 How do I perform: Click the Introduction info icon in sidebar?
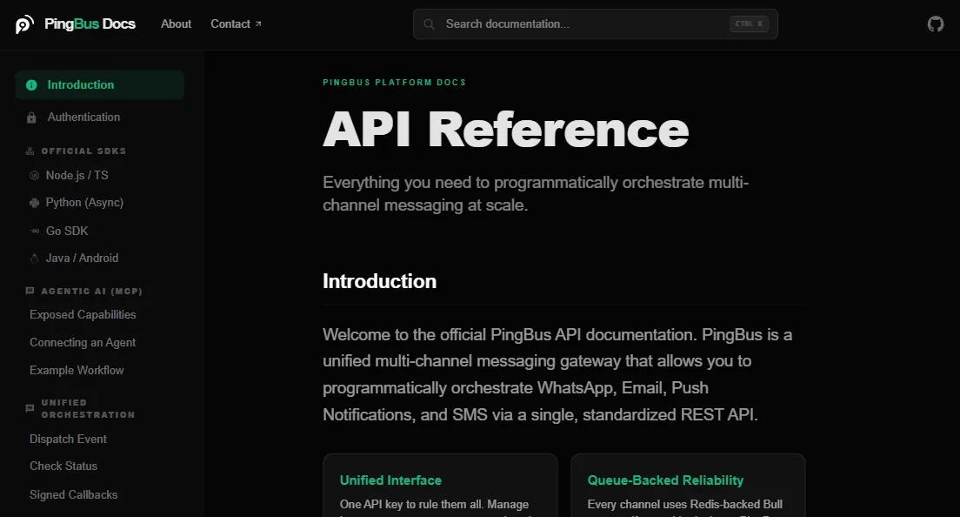click(31, 85)
